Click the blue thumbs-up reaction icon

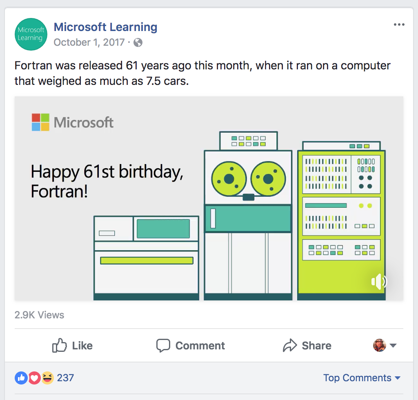coord(21,378)
